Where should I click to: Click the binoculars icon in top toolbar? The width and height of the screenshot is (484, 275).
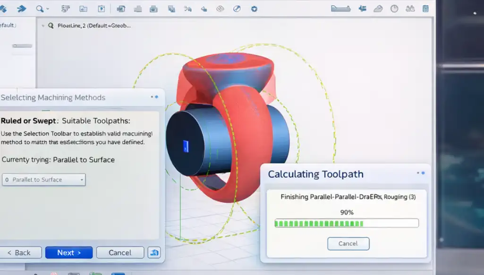(410, 9)
